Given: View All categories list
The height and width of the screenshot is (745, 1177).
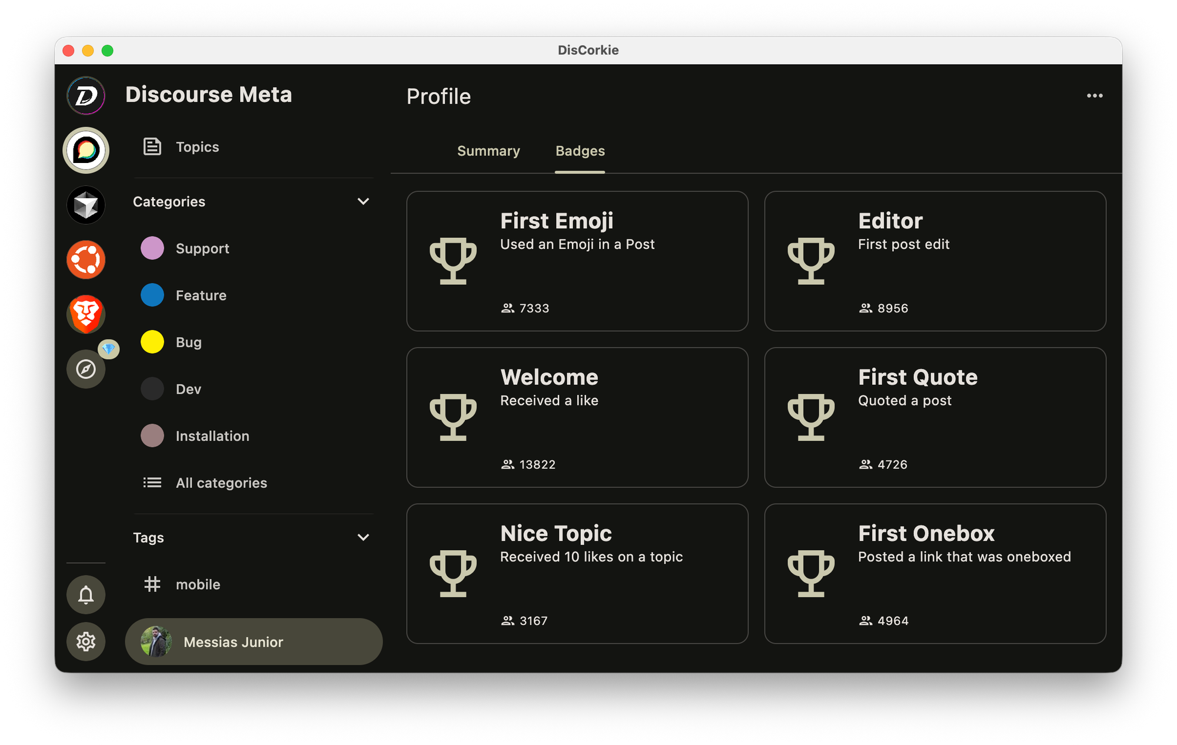Looking at the screenshot, I should [x=221, y=483].
